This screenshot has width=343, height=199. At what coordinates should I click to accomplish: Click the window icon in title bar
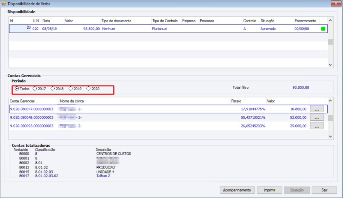4,4
